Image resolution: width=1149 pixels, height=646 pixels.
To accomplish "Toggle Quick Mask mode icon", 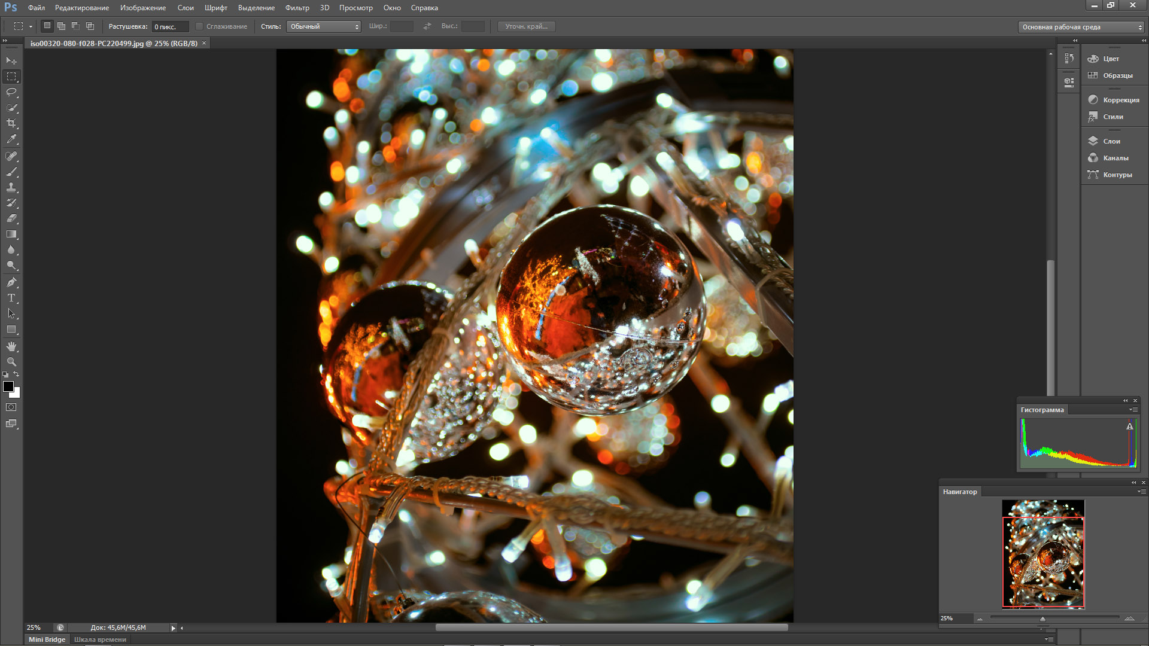I will tap(11, 407).
